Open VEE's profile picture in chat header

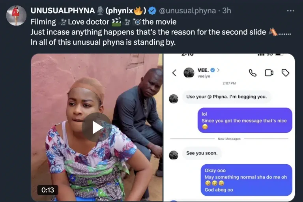pyautogui.click(x=189, y=73)
